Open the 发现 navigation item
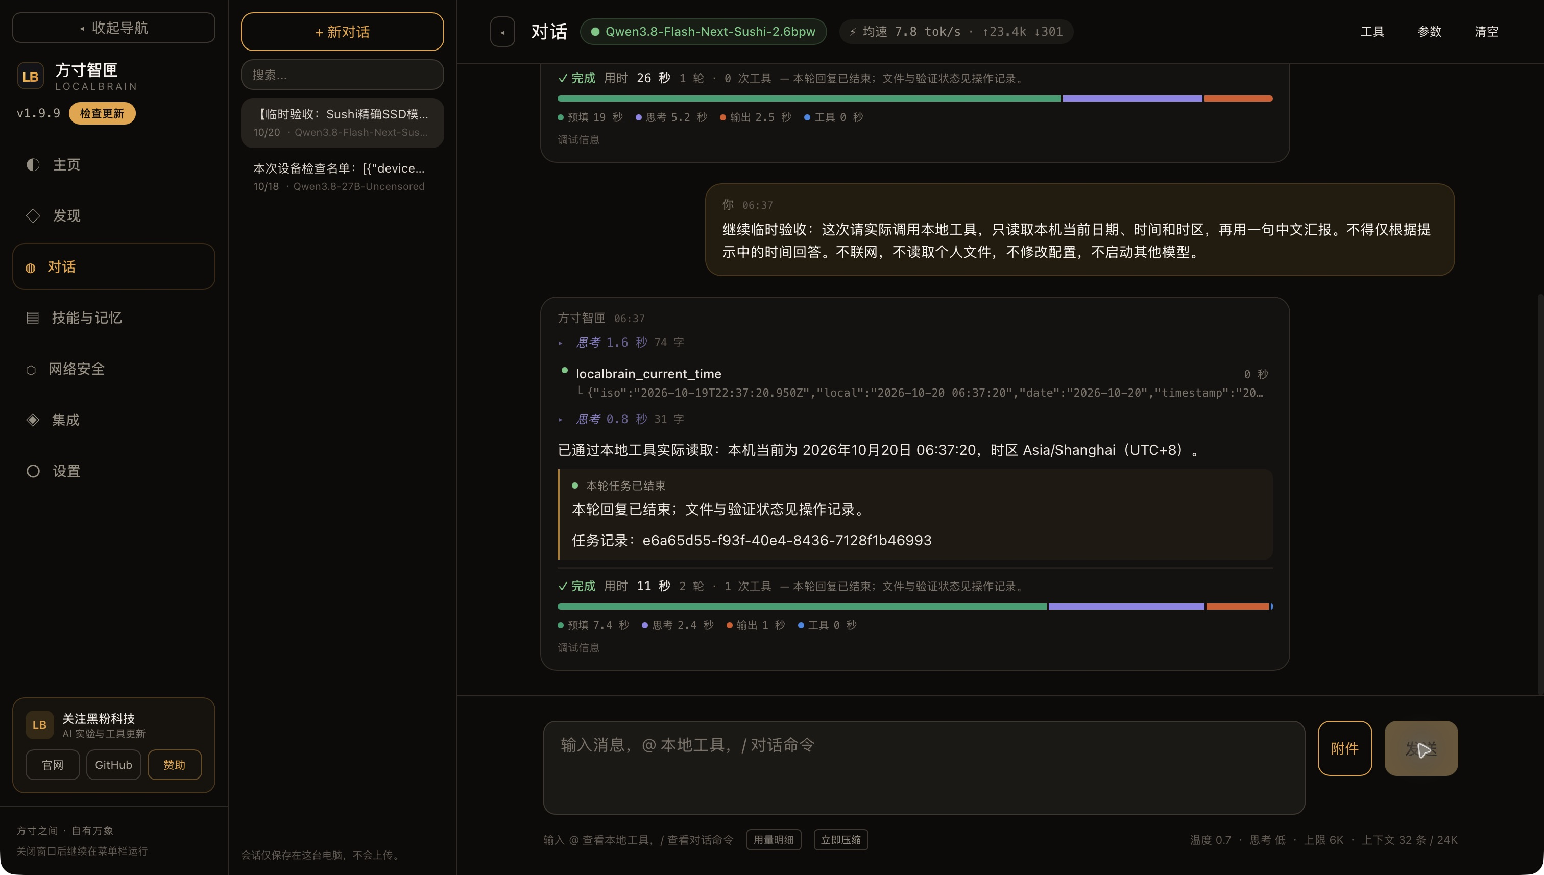 point(113,216)
